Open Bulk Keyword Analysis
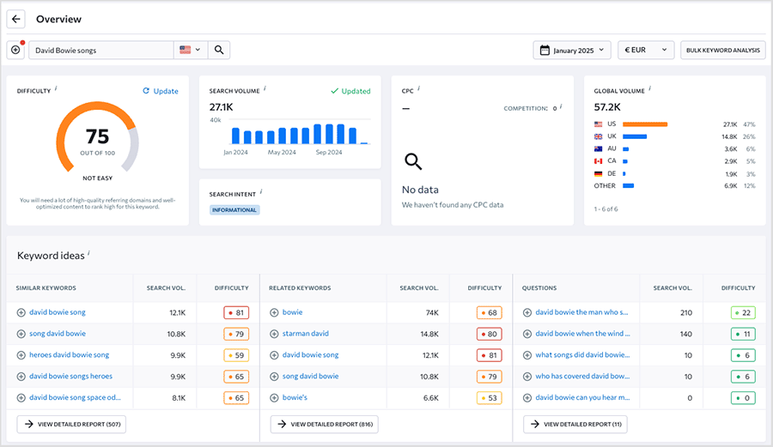Viewport: 773px width, 447px height. pyautogui.click(x=722, y=51)
